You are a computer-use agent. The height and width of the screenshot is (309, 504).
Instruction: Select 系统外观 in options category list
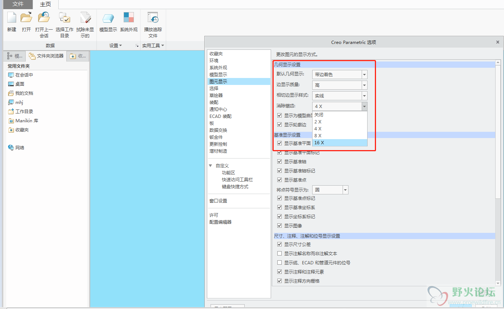(x=218, y=67)
